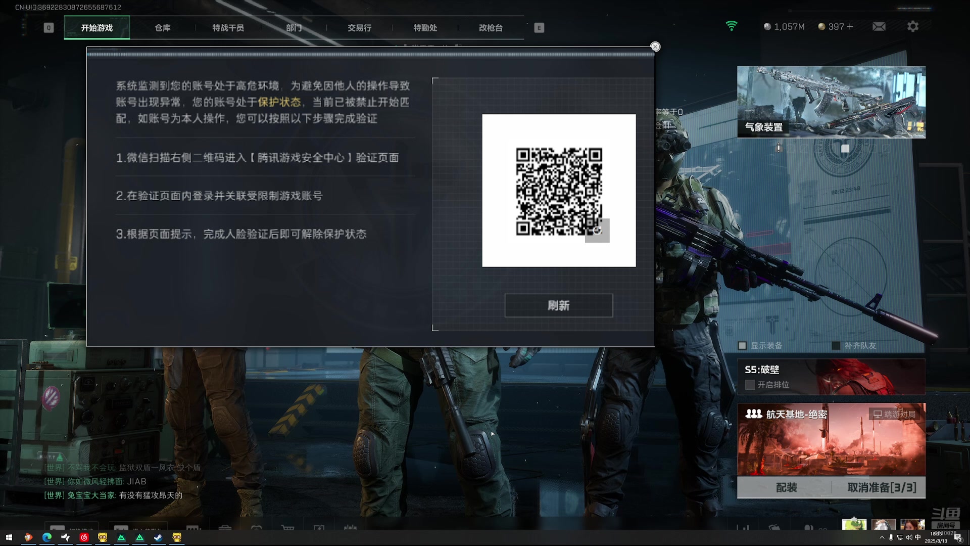Screen dimensions: 970x546
Task: Click the highlighted 保护状态 text
Action: click(x=279, y=102)
